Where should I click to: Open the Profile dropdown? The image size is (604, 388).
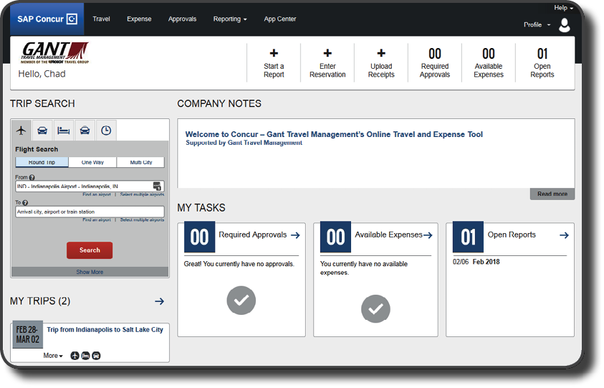(x=537, y=24)
